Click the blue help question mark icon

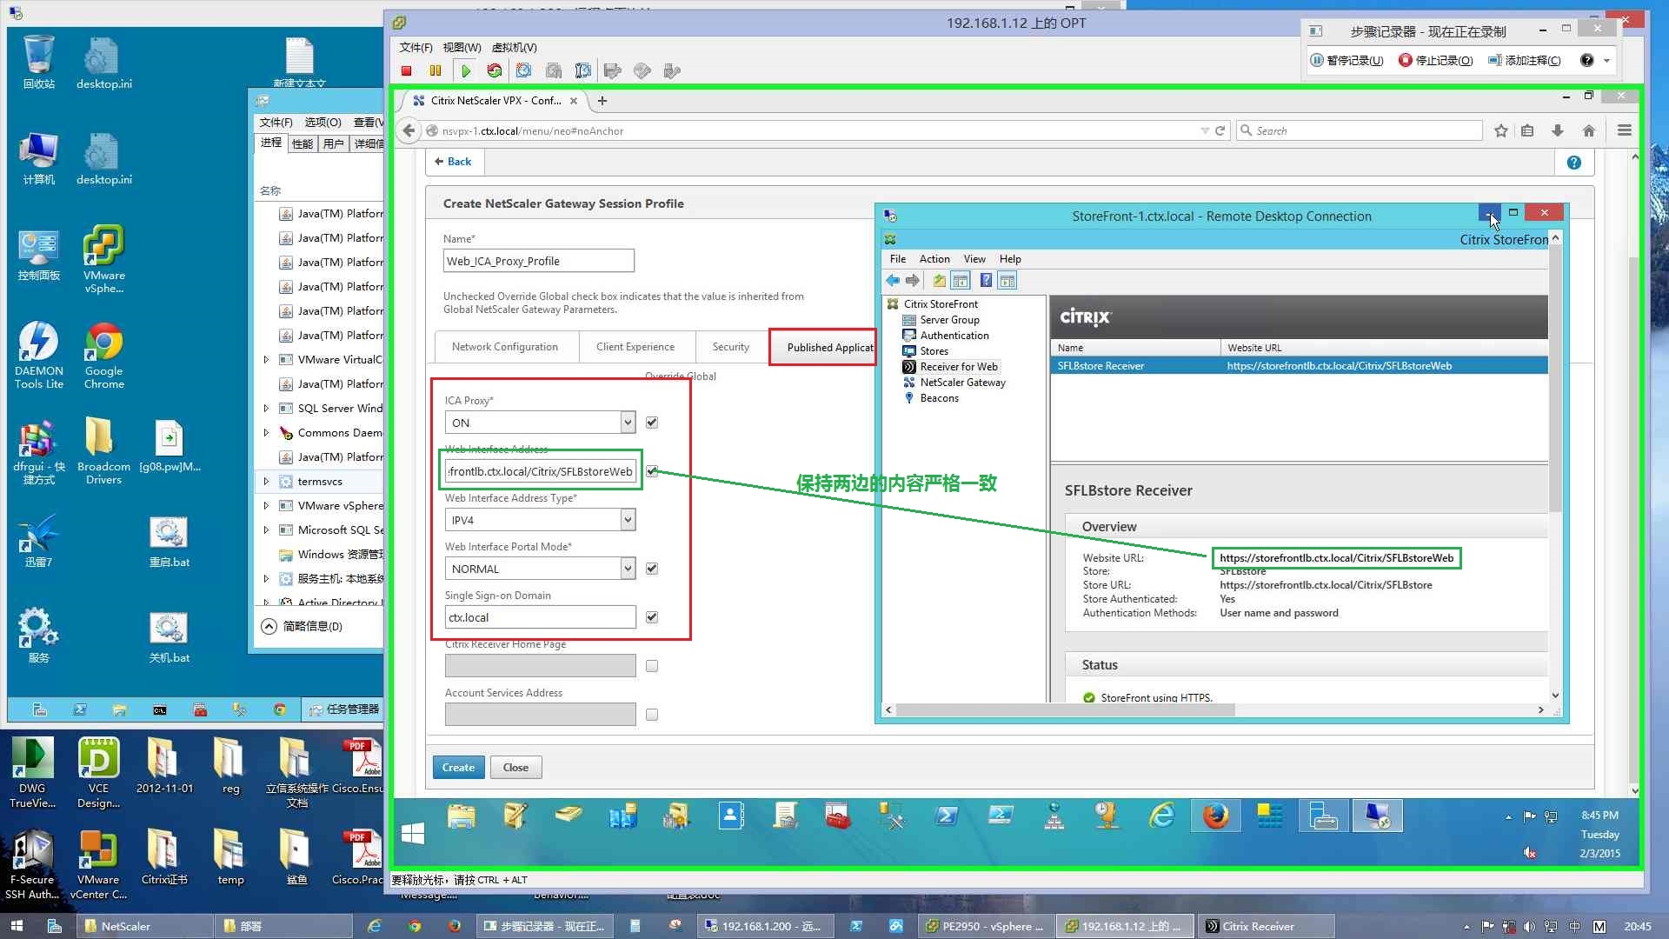pos(1573,163)
